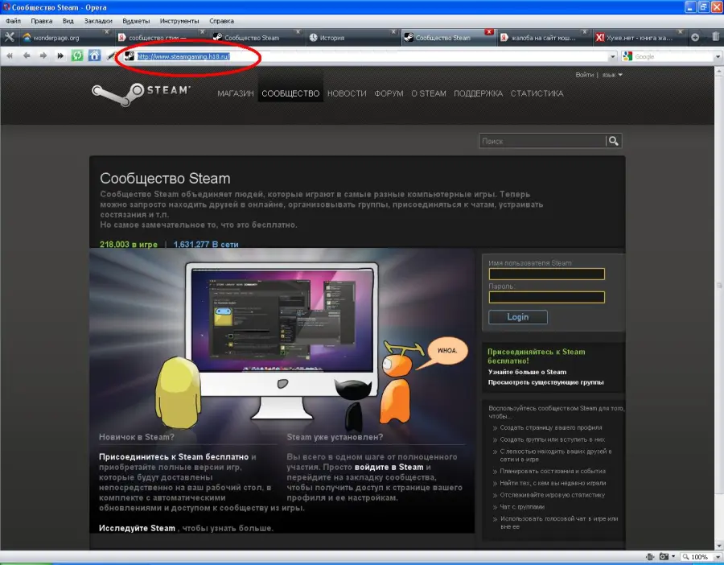Open the closed tabs trash icon
This screenshot has width=724, height=565.
716,37
